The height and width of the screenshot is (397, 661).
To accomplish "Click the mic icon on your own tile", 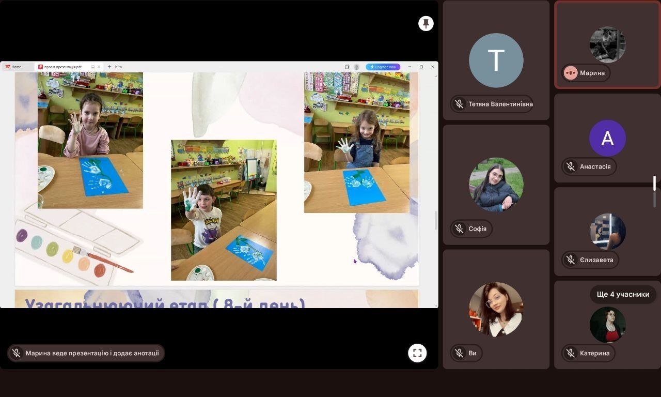I will click(459, 353).
